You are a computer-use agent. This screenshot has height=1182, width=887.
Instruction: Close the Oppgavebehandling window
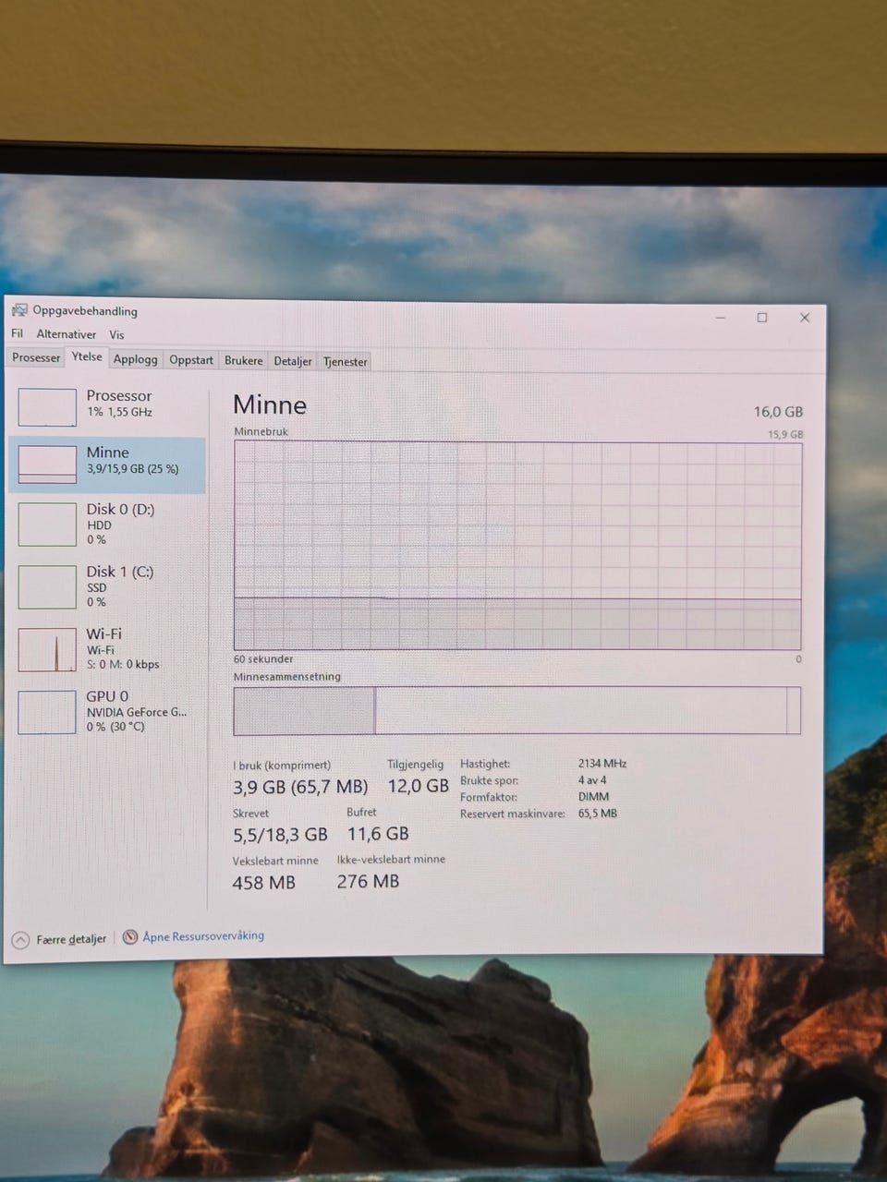[805, 318]
